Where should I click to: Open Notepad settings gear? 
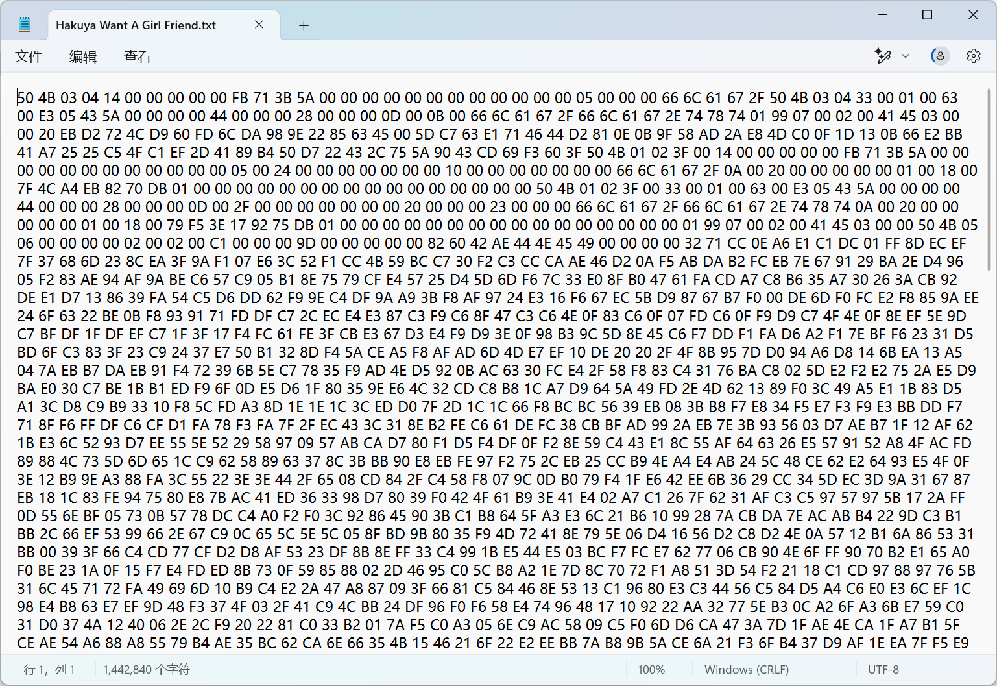click(x=973, y=56)
